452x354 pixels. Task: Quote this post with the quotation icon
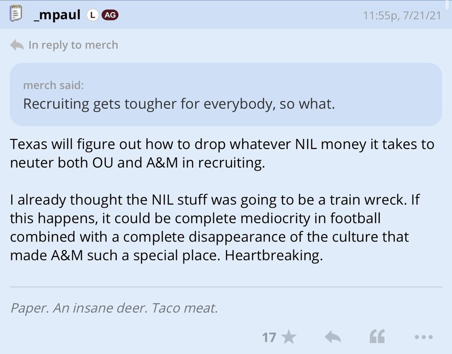(x=377, y=337)
